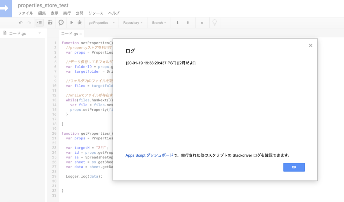The image size is (344, 202).
Task: Click the function getProperties() declaration line
Action: (x=87, y=134)
